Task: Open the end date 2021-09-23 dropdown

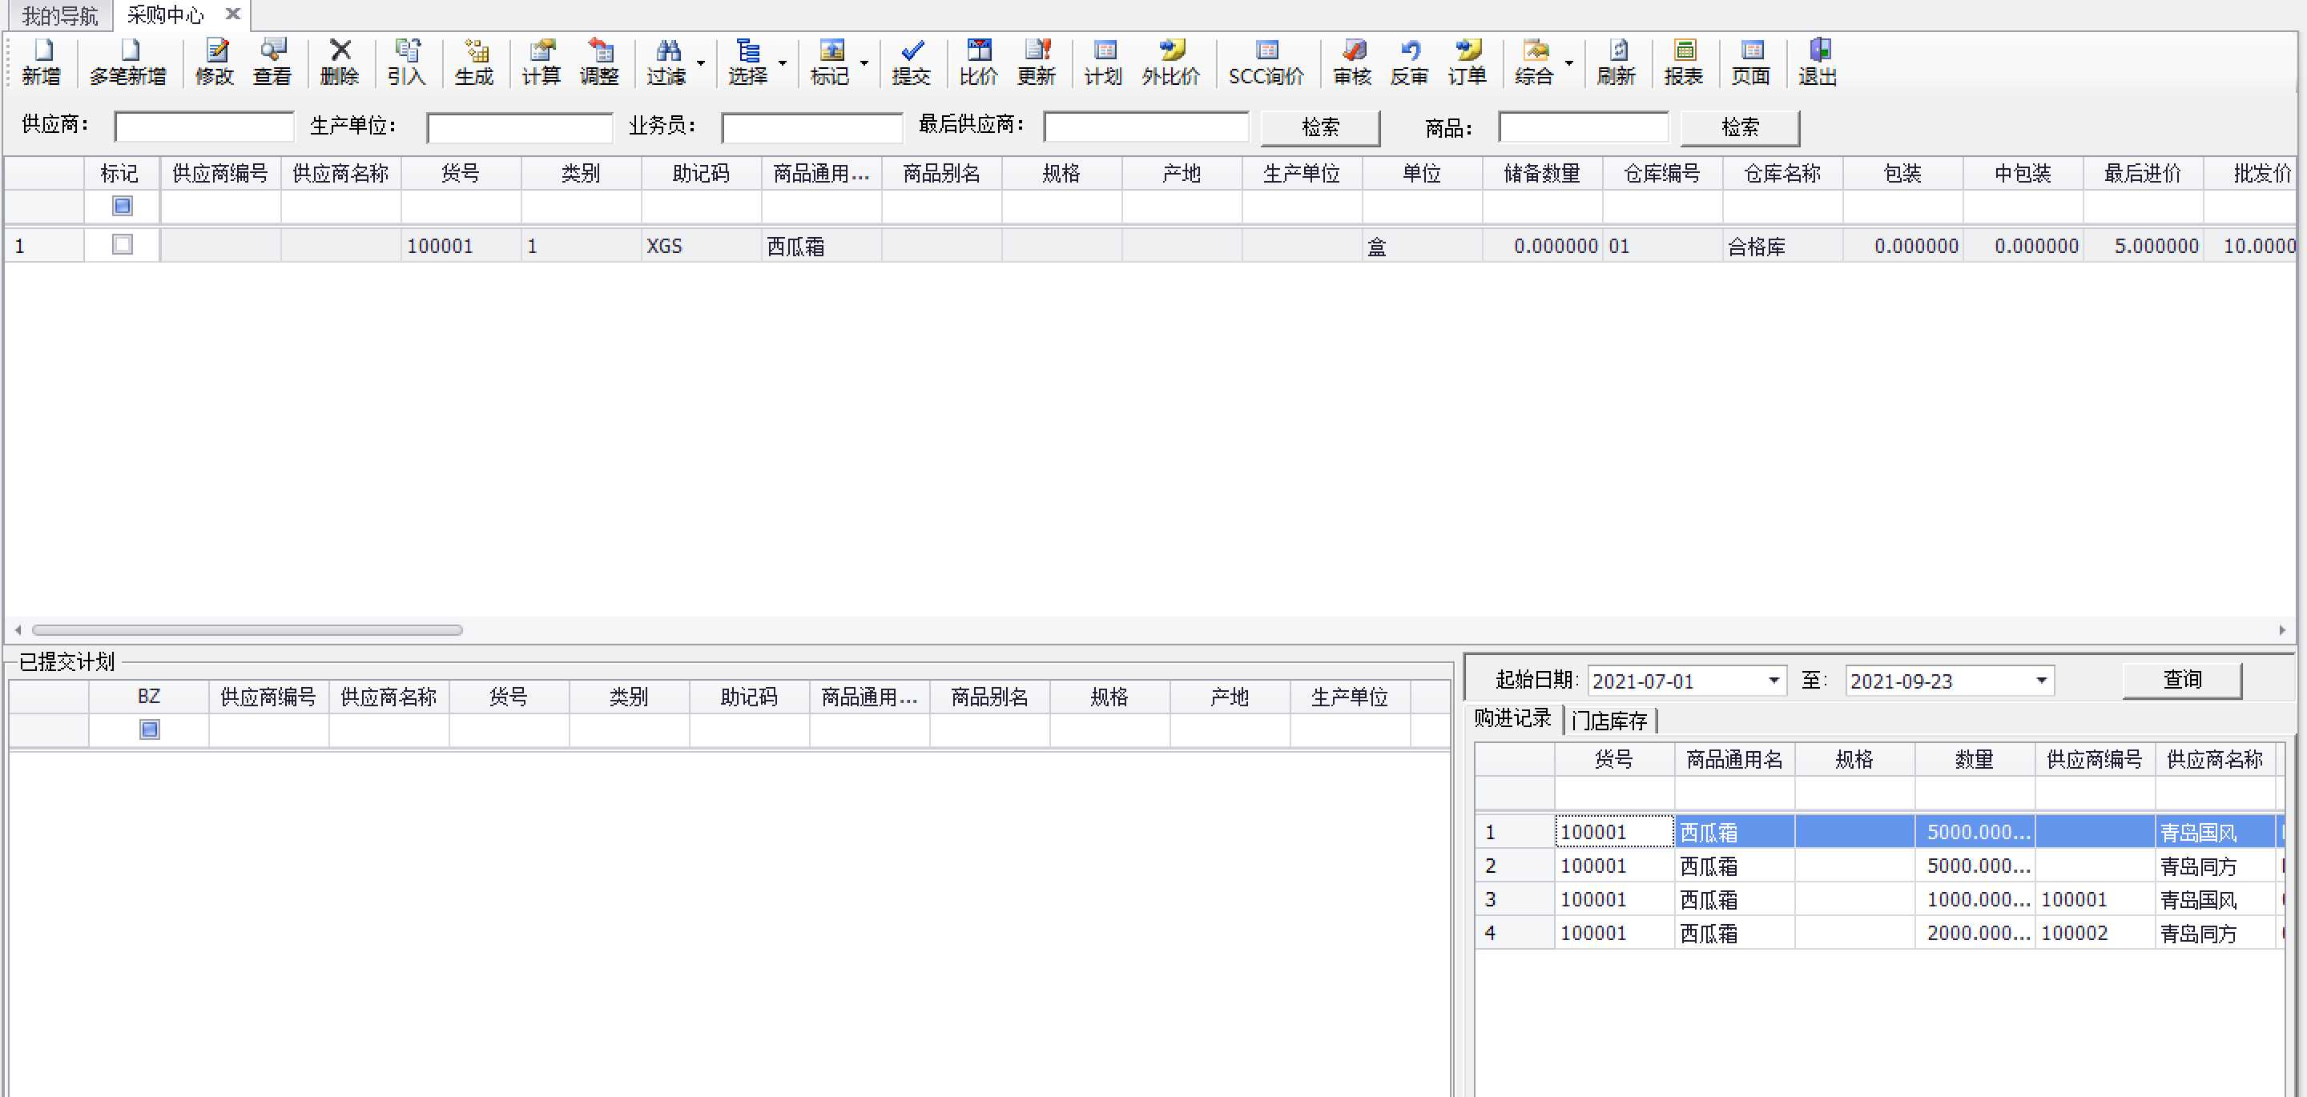Action: (2041, 681)
